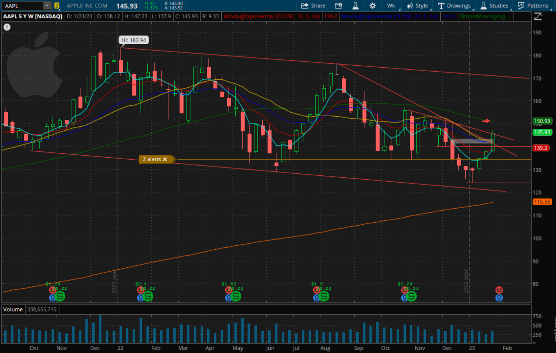Click the blue bulb icon near late October 2021
The image size is (556, 353).
(52, 298)
